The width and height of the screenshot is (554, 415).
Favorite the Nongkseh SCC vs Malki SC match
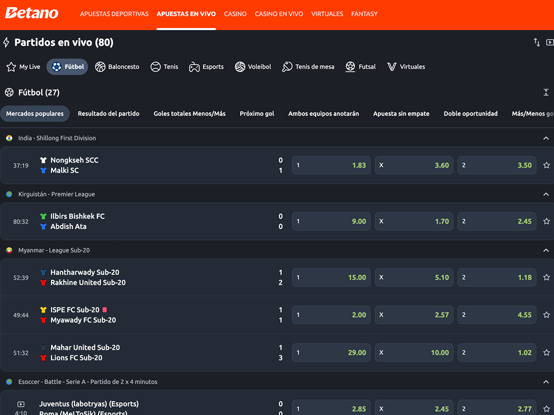(546, 165)
